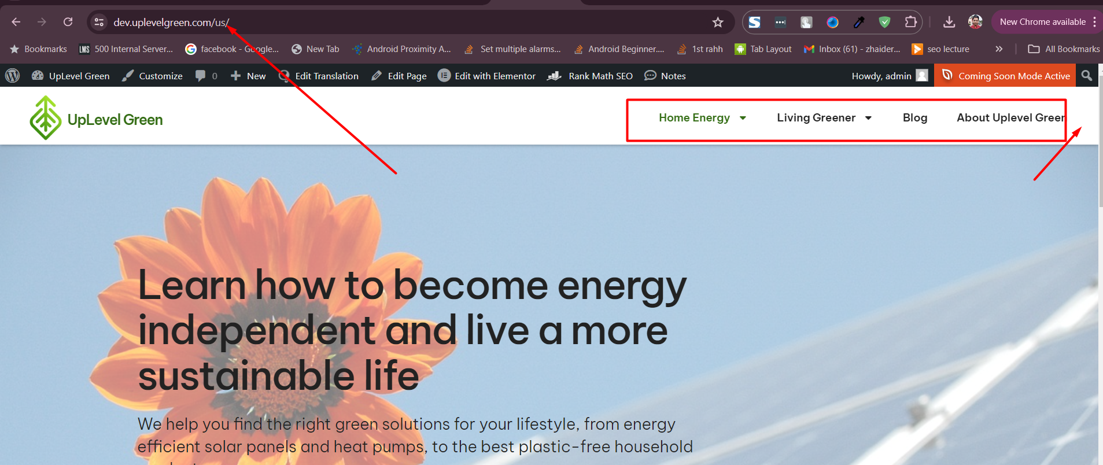Expand the hidden bookmarks chevron

999,49
